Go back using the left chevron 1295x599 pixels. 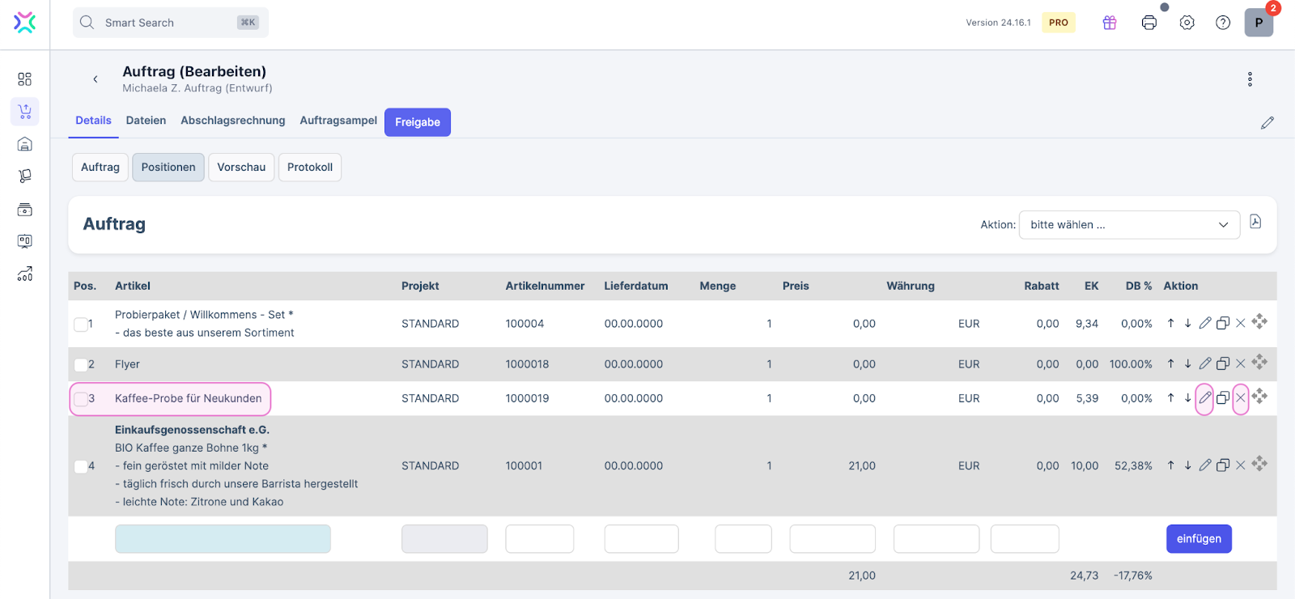96,79
